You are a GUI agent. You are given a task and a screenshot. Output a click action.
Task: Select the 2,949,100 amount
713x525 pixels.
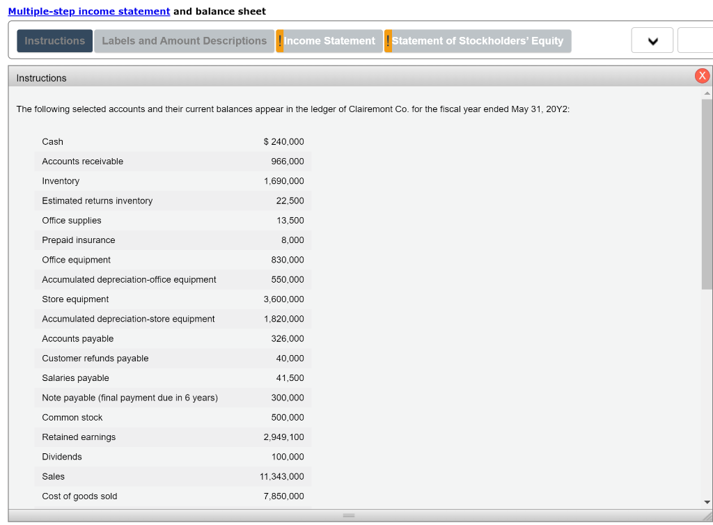point(284,437)
